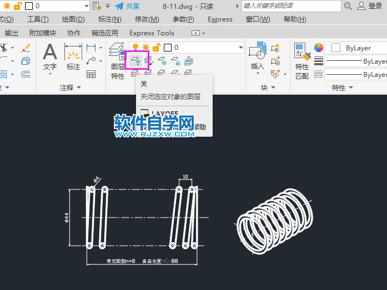Toggle padlock in top quick-access layer box
Screen dimensions: 387x290
tap(18, 6)
